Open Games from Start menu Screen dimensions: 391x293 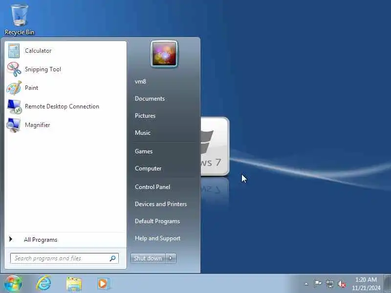tap(144, 151)
